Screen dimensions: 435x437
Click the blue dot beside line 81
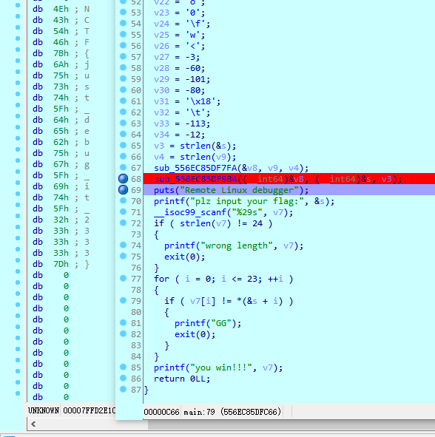point(123,322)
